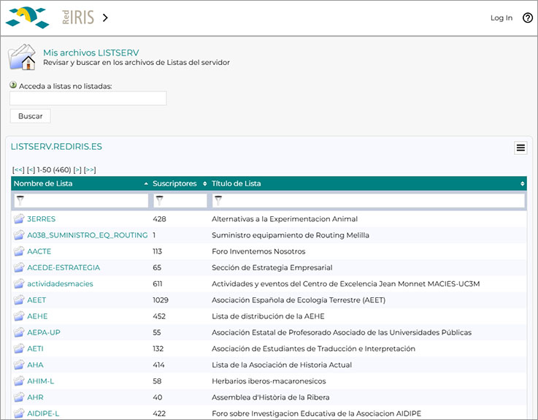Image resolution: width=538 pixels, height=420 pixels.
Task: Click the folder icon for AHIM-L
Action: 19,381
